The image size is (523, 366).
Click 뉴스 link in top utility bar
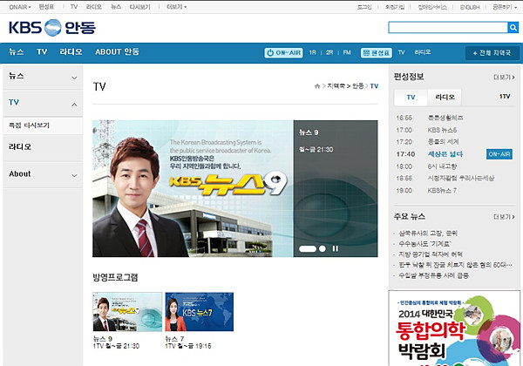pos(116,7)
